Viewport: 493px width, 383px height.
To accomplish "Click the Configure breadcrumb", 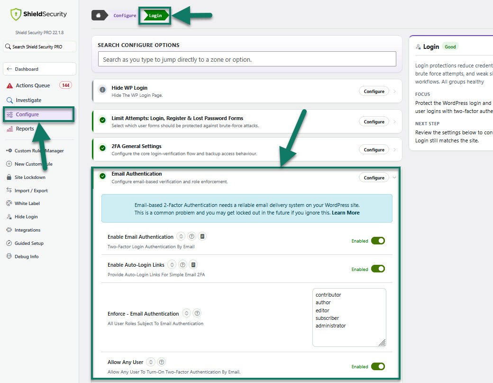I will (125, 15).
